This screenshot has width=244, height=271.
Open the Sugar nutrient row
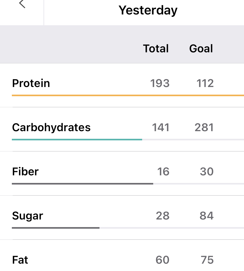pyautogui.click(x=28, y=216)
